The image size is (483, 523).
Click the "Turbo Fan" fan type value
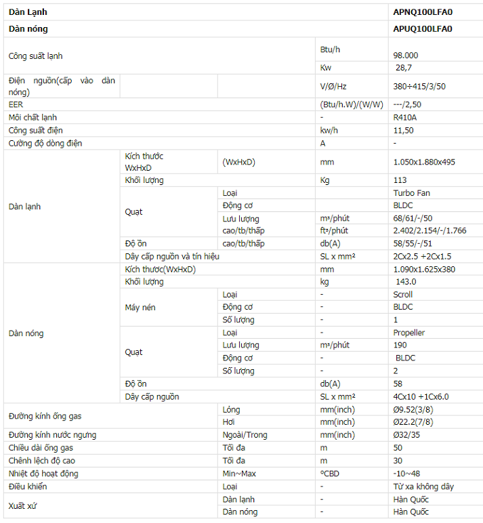point(411,193)
